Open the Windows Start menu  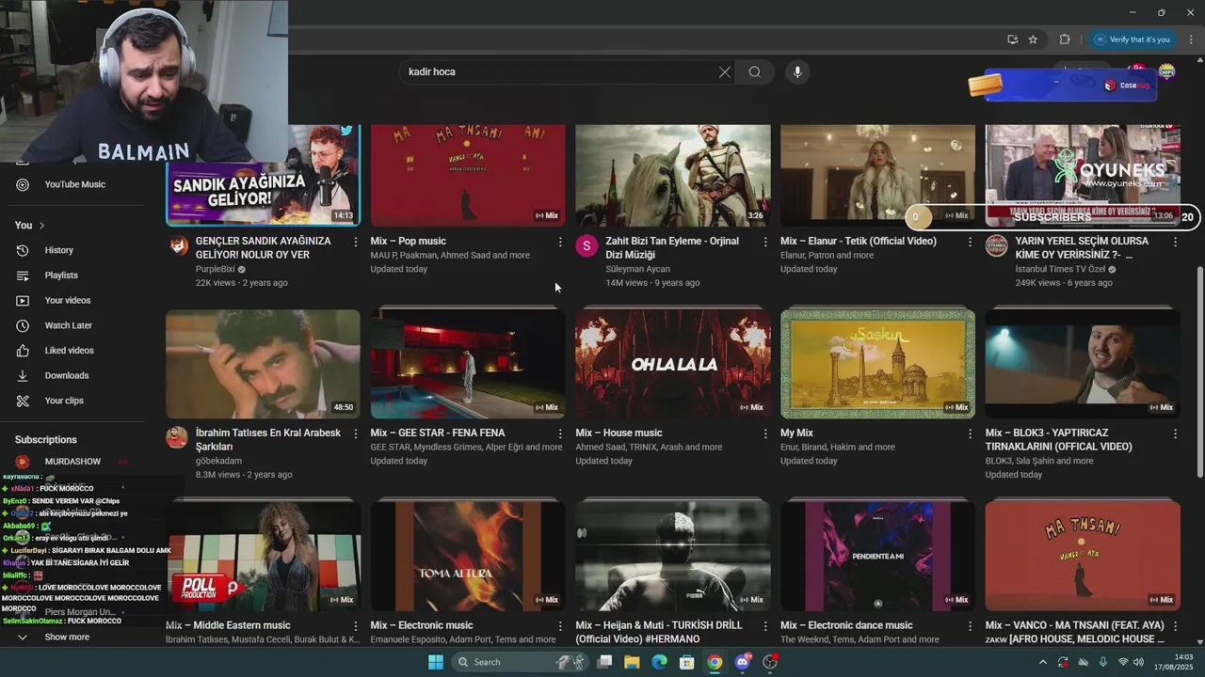pyautogui.click(x=436, y=662)
